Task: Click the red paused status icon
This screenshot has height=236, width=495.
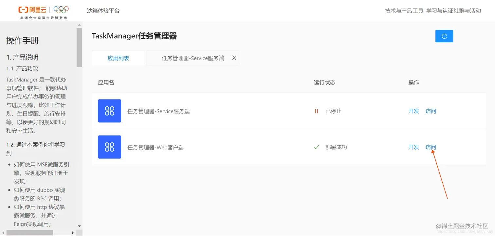Action: 316,111
